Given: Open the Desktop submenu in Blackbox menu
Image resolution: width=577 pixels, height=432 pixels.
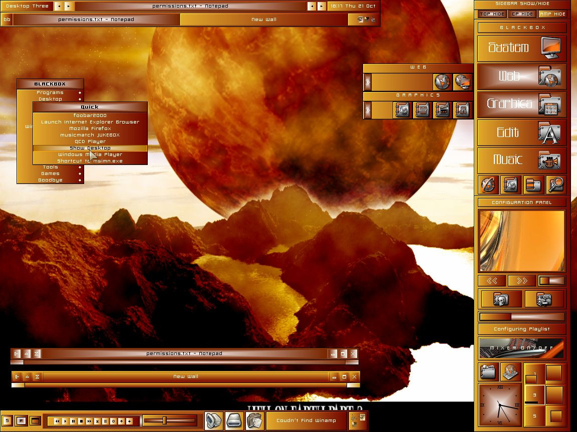Looking at the screenshot, I should [50, 99].
